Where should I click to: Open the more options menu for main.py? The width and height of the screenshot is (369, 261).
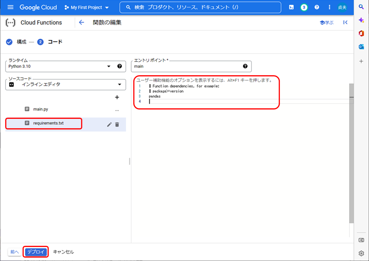pyautogui.click(x=117, y=109)
